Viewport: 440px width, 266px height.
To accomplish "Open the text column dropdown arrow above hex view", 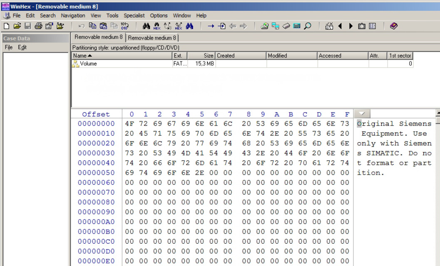I will [x=362, y=114].
